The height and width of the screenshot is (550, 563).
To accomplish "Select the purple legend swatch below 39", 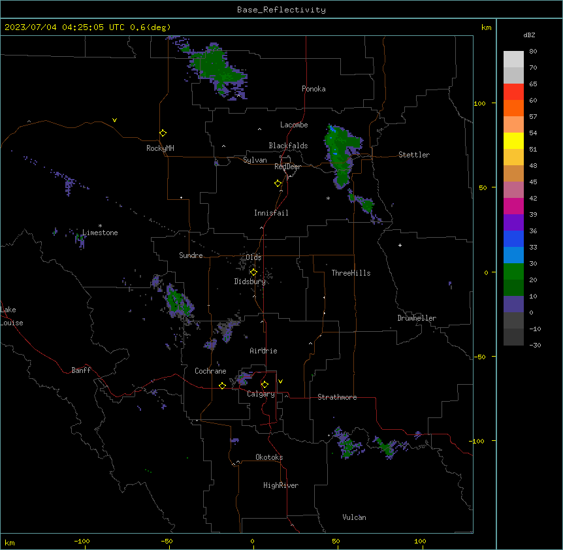I will click(x=513, y=223).
